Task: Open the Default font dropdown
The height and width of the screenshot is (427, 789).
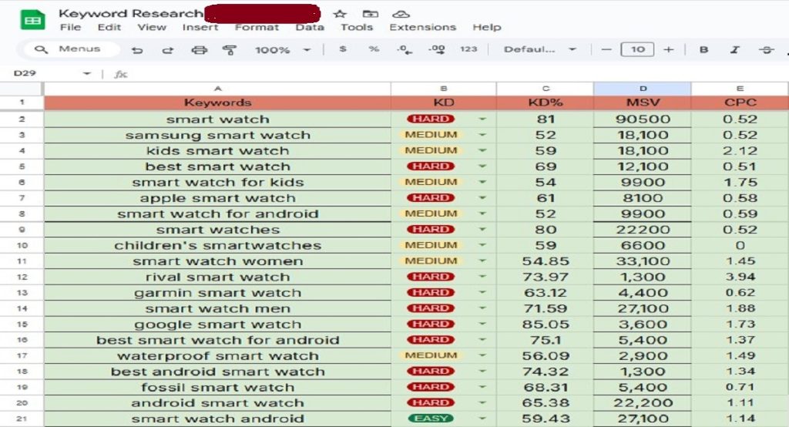Action: pos(540,49)
